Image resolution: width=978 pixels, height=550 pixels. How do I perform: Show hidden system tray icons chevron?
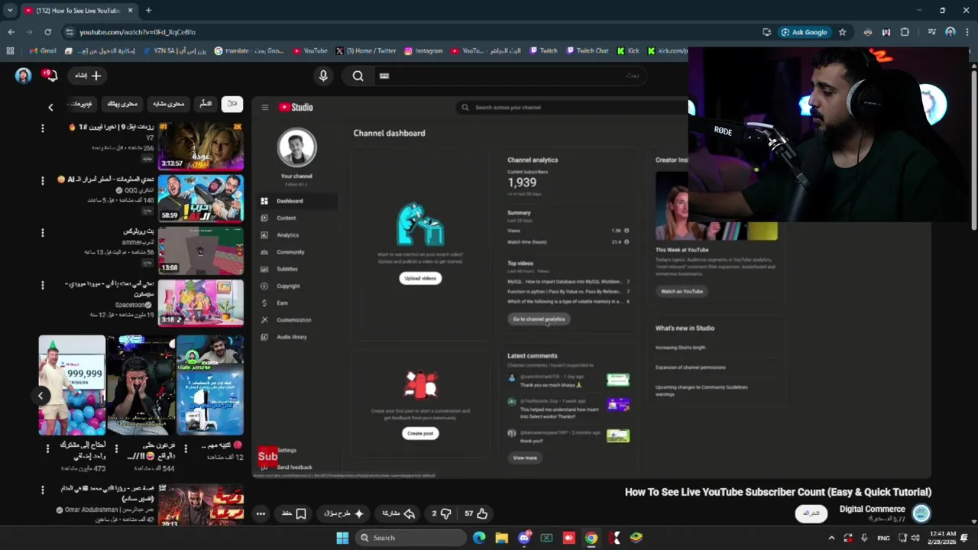(831, 538)
